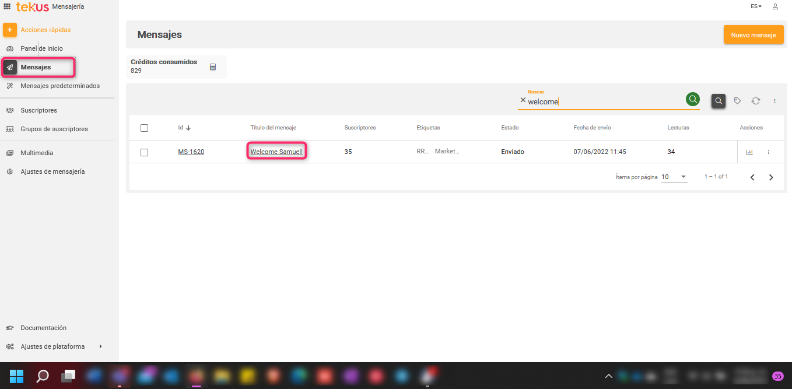The height and width of the screenshot is (389, 792).
Task: Open the Welcome Samuel! message link
Action: [276, 152]
